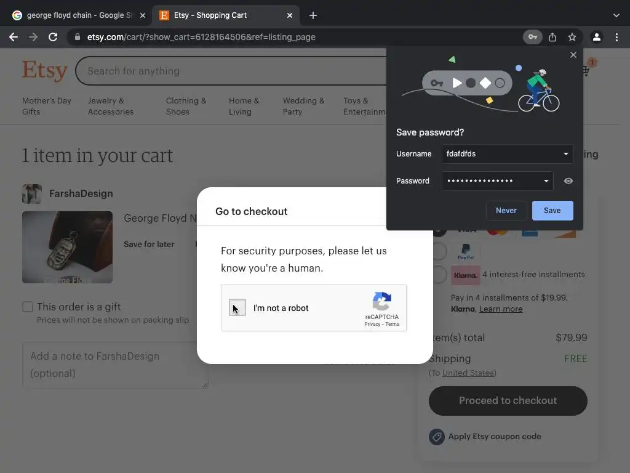This screenshot has height=473, width=630.
Task: Click Apply Etsy coupon code
Action: click(x=495, y=437)
